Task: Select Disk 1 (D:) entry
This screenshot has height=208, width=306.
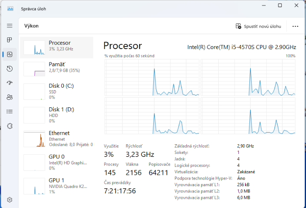Action: 57,115
